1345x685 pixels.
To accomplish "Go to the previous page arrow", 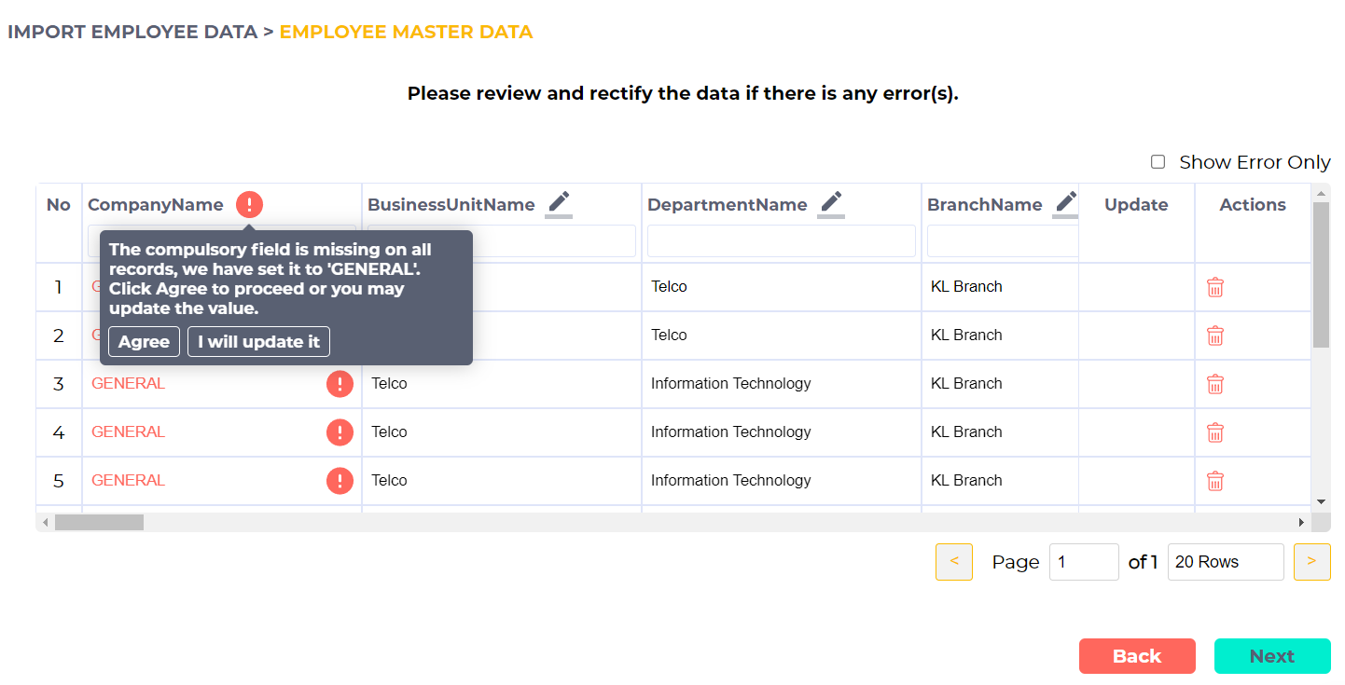I will [x=954, y=562].
